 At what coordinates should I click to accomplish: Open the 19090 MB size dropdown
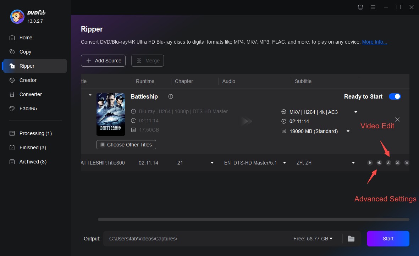coord(347,131)
